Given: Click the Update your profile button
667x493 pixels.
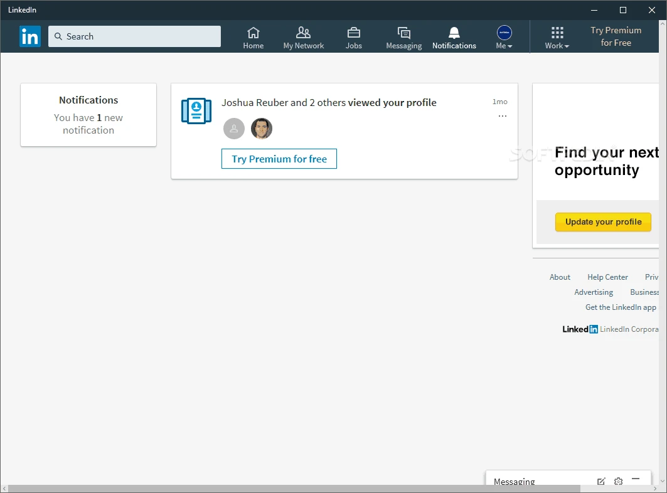Looking at the screenshot, I should (603, 221).
